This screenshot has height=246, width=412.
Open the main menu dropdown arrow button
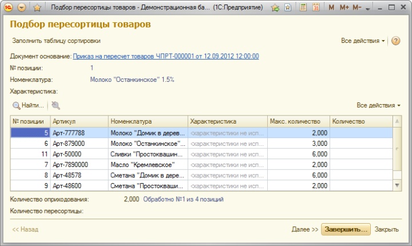pos(22,7)
